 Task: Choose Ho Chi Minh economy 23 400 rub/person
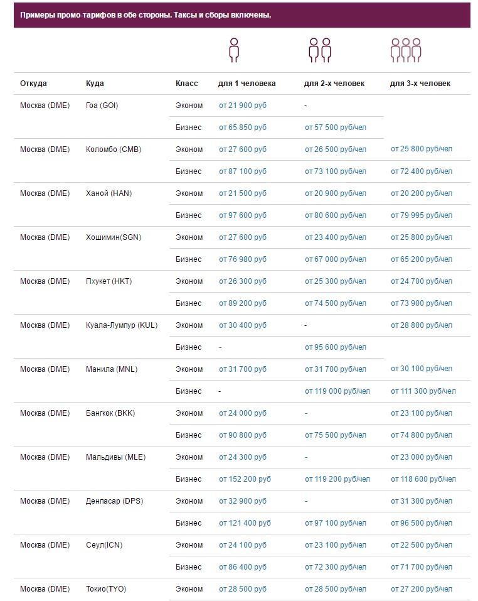point(335,237)
